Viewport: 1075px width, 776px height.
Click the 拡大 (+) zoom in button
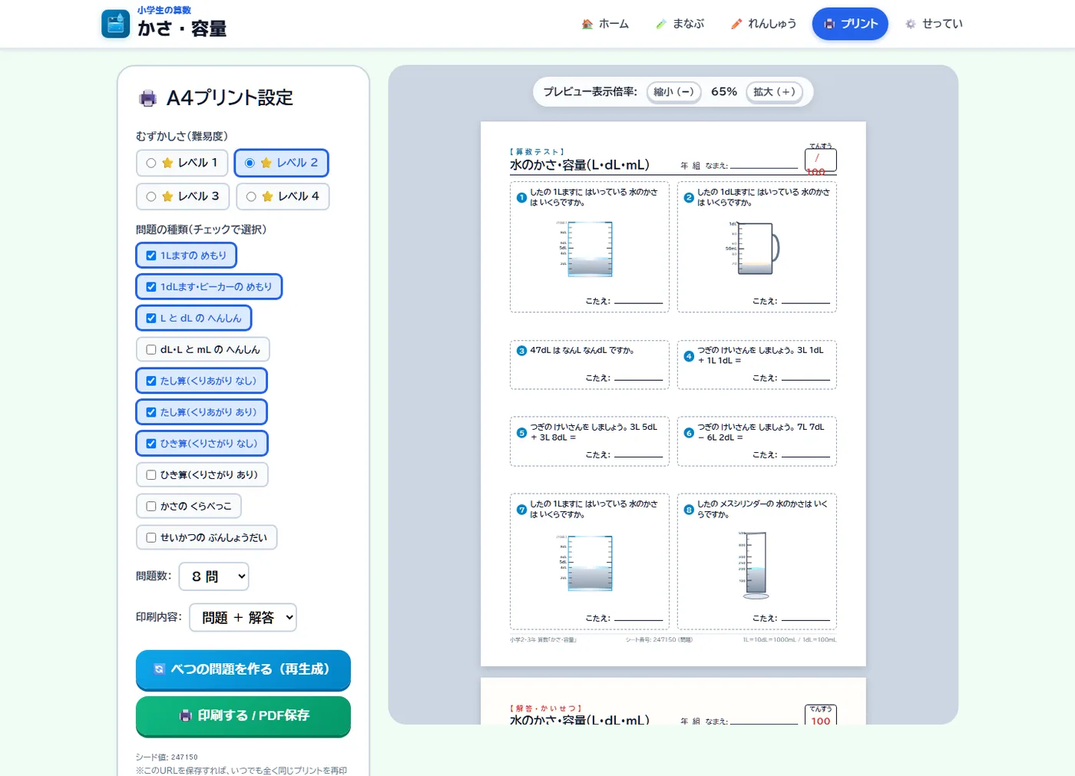(774, 92)
